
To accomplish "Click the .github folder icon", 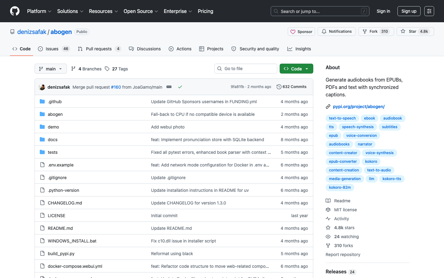I will [42, 102].
